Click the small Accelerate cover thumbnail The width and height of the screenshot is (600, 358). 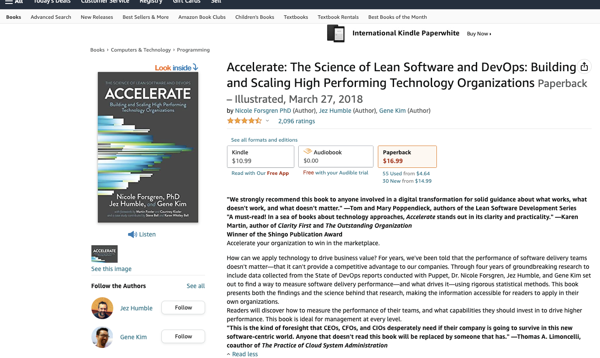105,254
